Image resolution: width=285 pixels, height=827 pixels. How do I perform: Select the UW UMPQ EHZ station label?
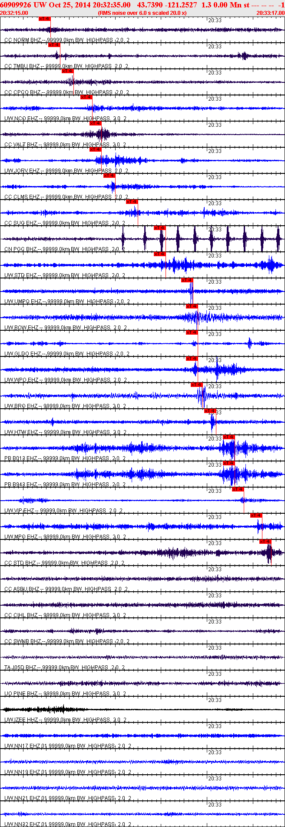(67, 302)
